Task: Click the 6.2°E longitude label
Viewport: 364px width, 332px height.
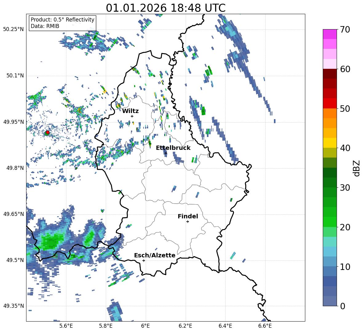Action: pos(185,326)
